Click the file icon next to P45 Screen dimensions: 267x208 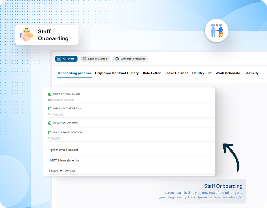click(x=53, y=114)
